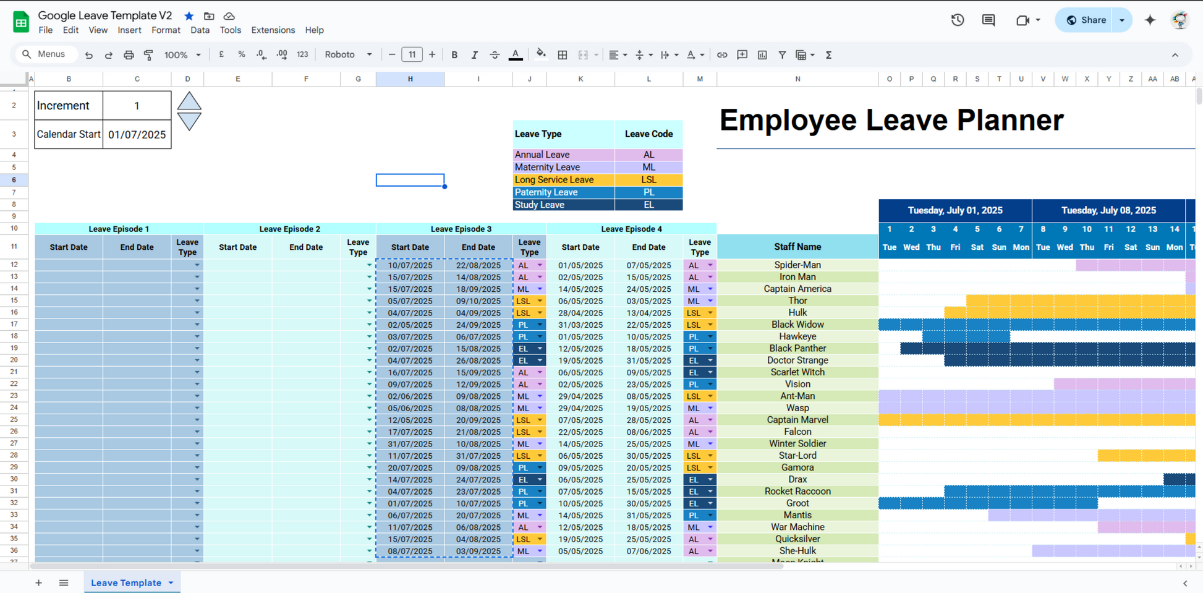Switch to the Leave Template sheet tab
The width and height of the screenshot is (1203, 593).
tap(126, 582)
